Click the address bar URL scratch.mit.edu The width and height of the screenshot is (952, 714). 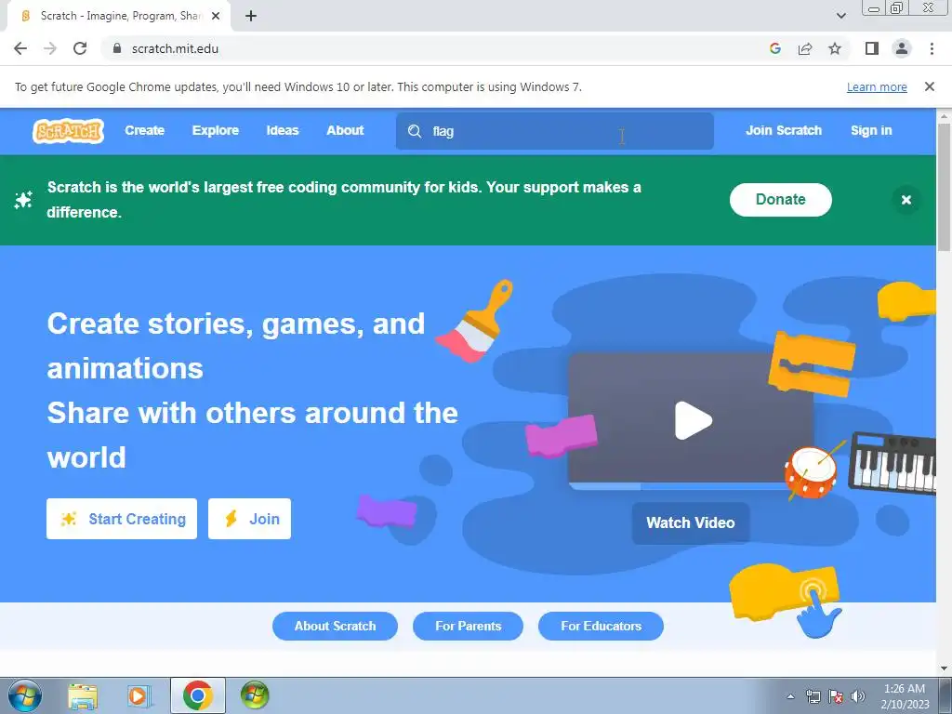(x=175, y=48)
